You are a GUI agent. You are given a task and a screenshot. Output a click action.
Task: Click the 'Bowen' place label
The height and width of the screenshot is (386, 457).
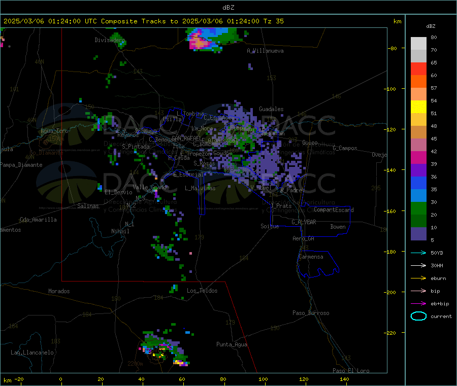338,227
